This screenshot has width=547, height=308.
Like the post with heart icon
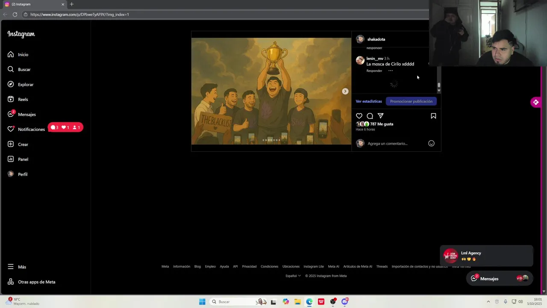359,116
